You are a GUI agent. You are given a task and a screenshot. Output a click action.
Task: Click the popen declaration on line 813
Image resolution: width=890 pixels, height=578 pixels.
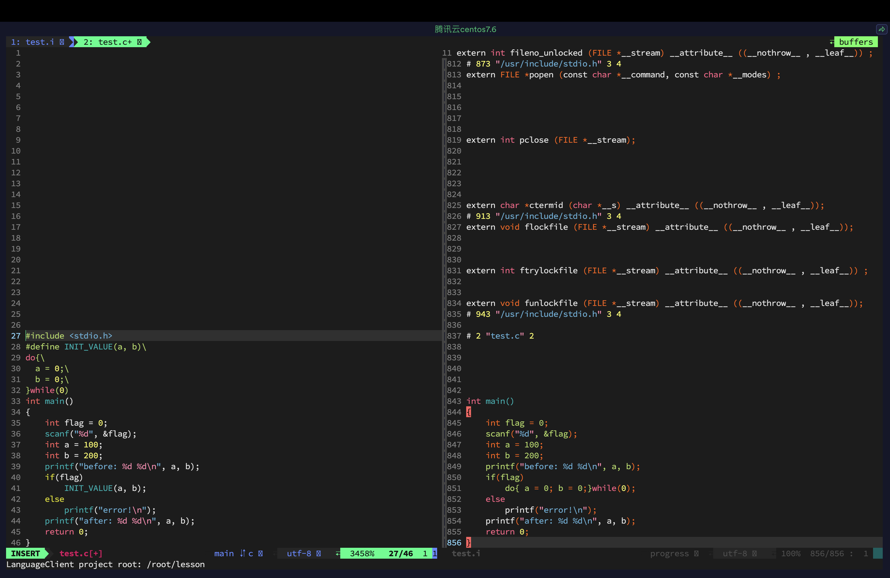[623, 74]
